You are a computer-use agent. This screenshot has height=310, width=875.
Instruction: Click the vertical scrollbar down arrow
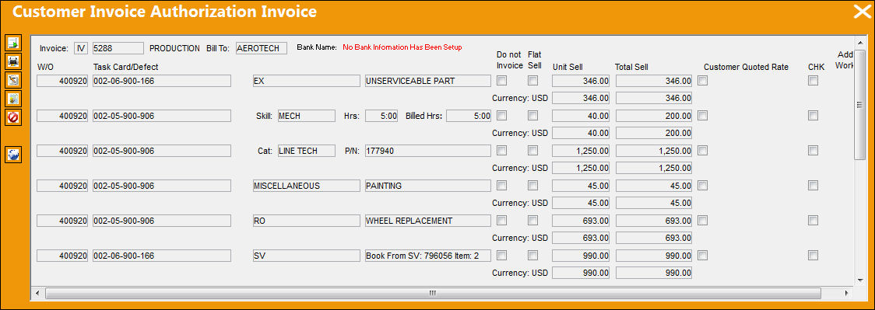[861, 281]
